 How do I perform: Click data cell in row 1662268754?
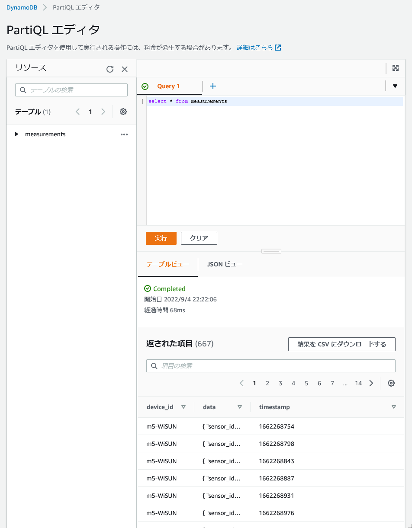point(222,426)
